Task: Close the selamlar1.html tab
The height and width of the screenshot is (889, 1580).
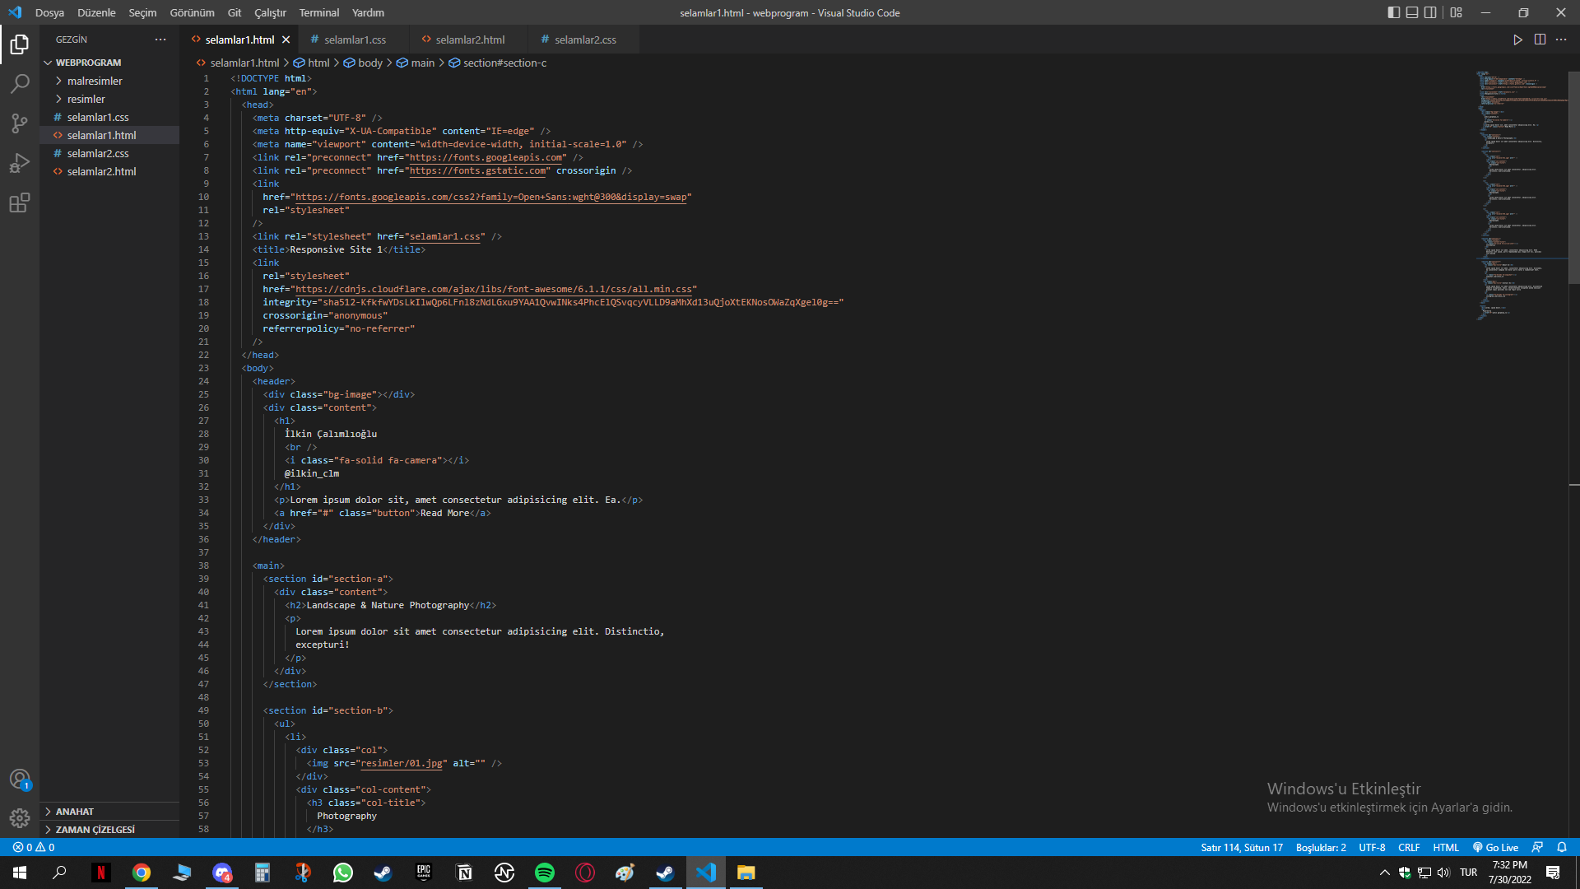Action: click(x=286, y=40)
